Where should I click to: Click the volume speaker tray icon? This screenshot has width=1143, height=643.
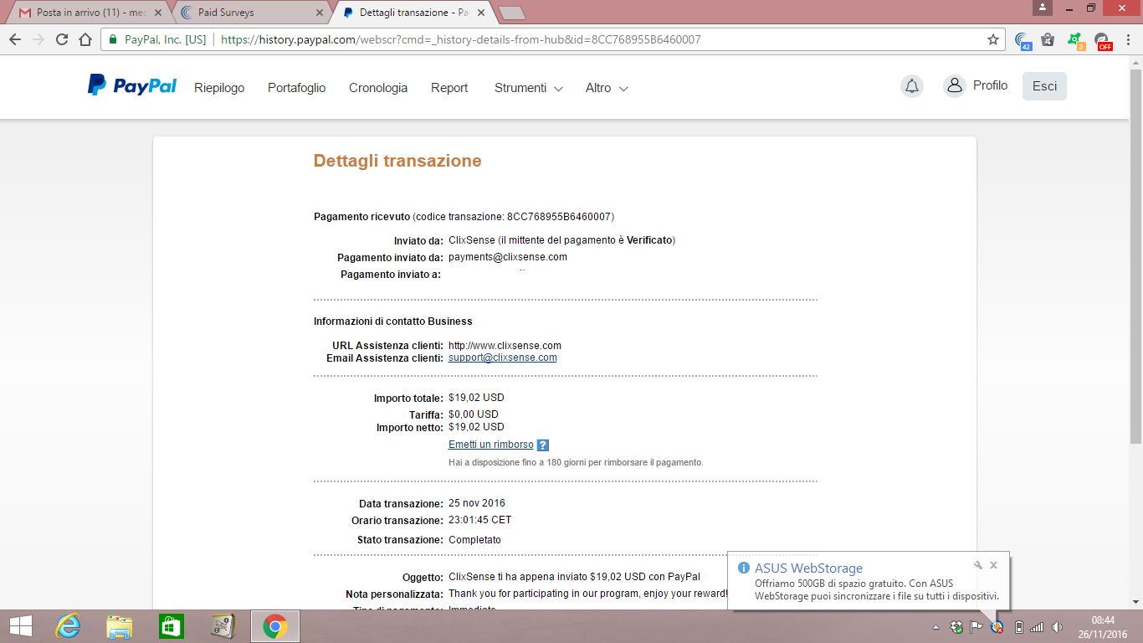tap(1057, 627)
